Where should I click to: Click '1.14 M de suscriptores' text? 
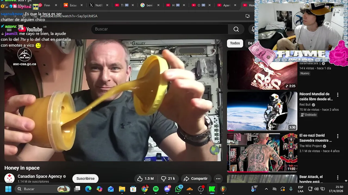point(33,182)
